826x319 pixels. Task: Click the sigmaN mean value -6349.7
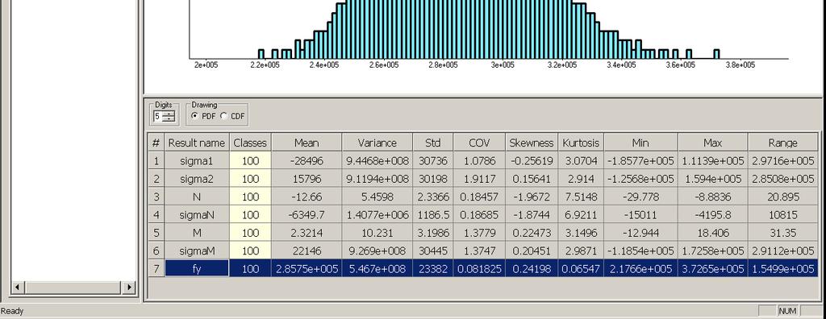coord(307,215)
